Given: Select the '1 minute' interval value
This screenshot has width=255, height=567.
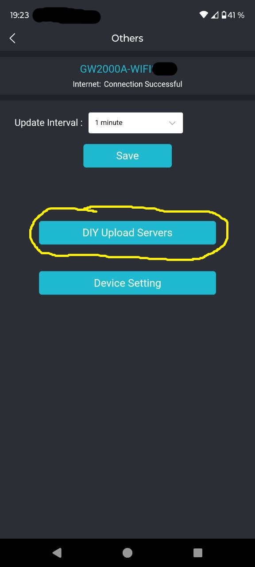Looking at the screenshot, I should pos(109,123).
